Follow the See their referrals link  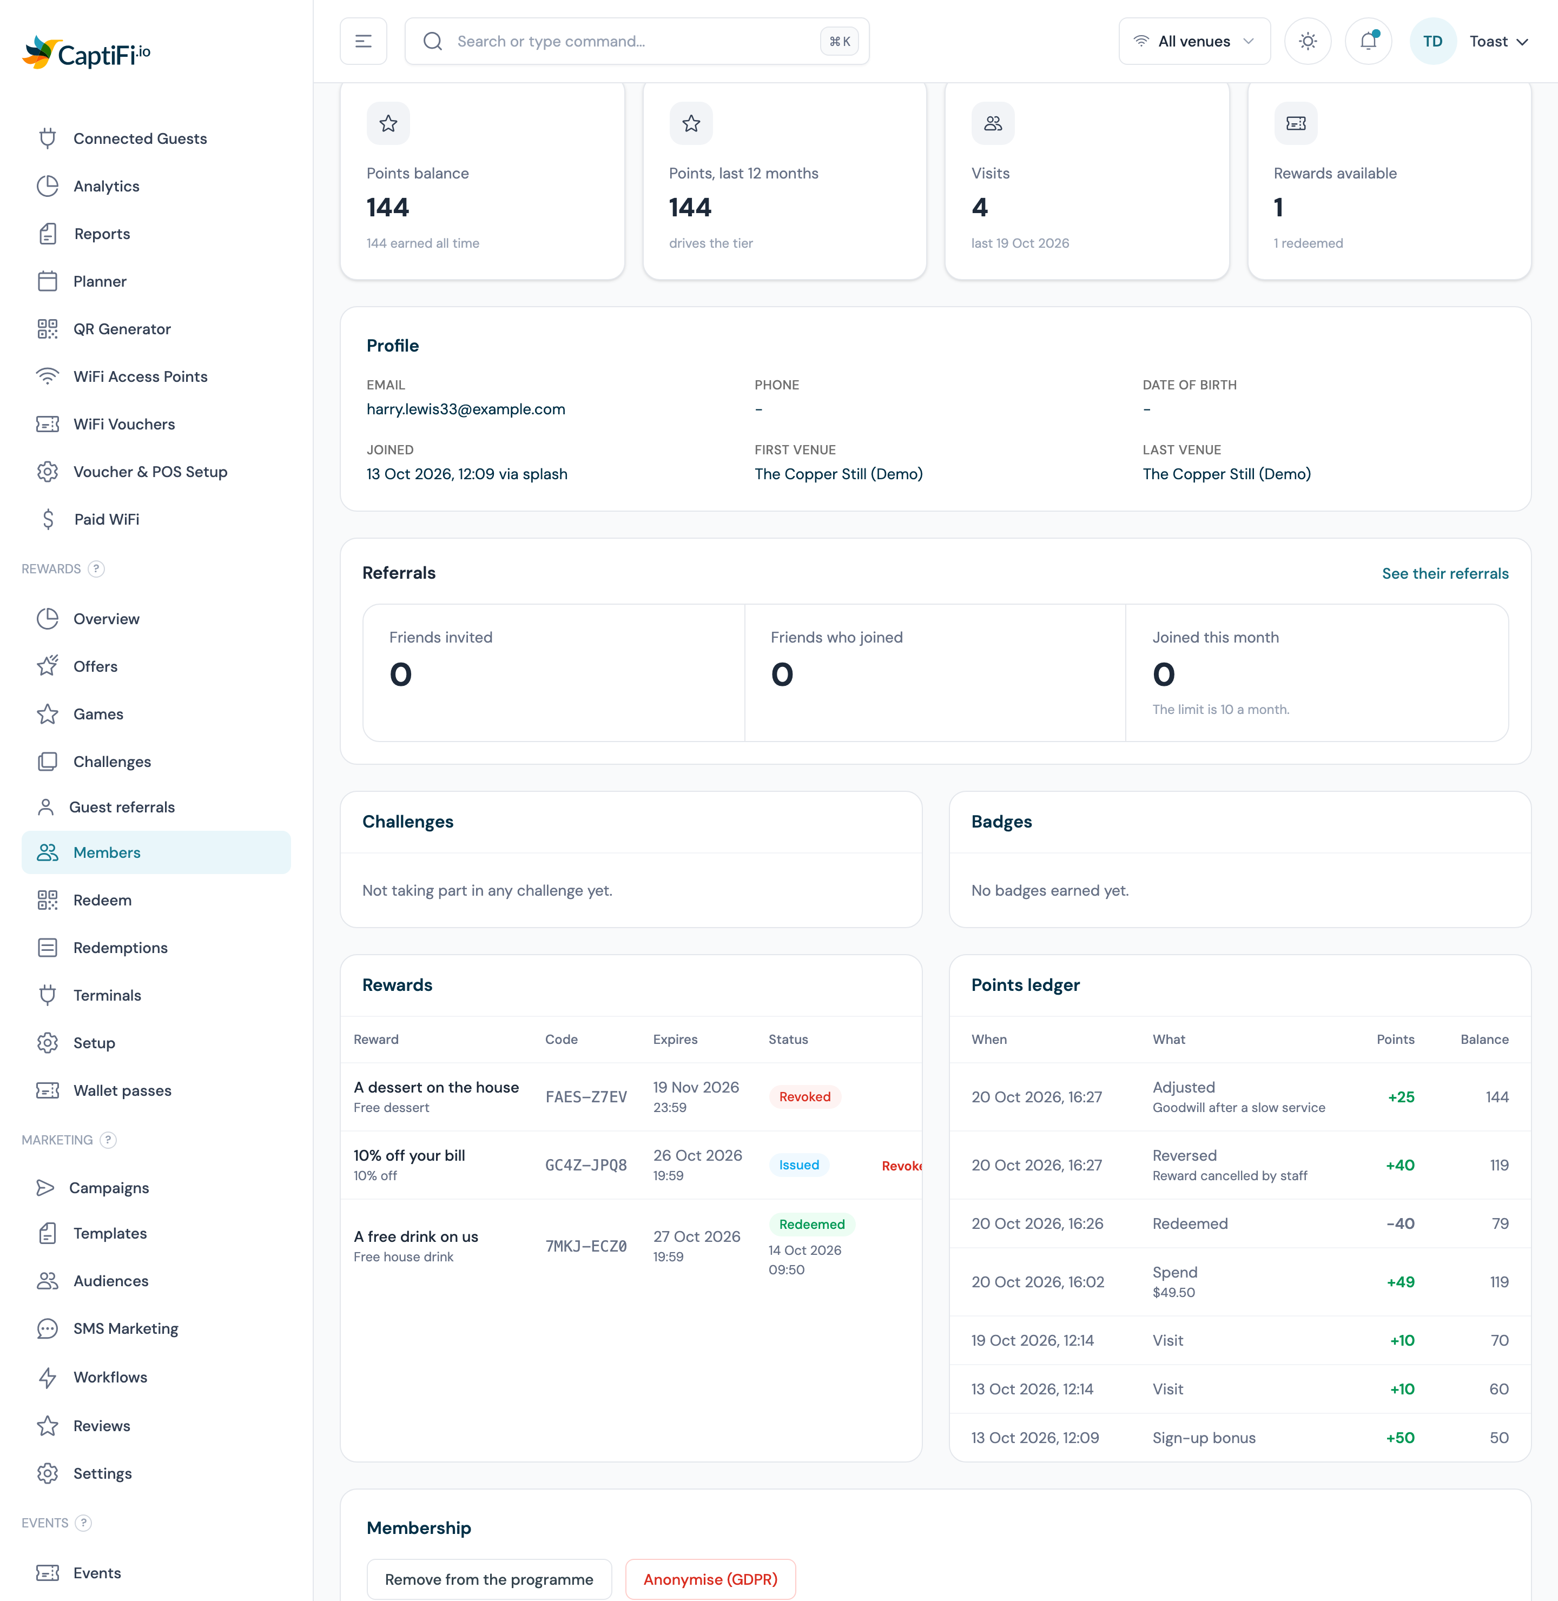(x=1445, y=573)
